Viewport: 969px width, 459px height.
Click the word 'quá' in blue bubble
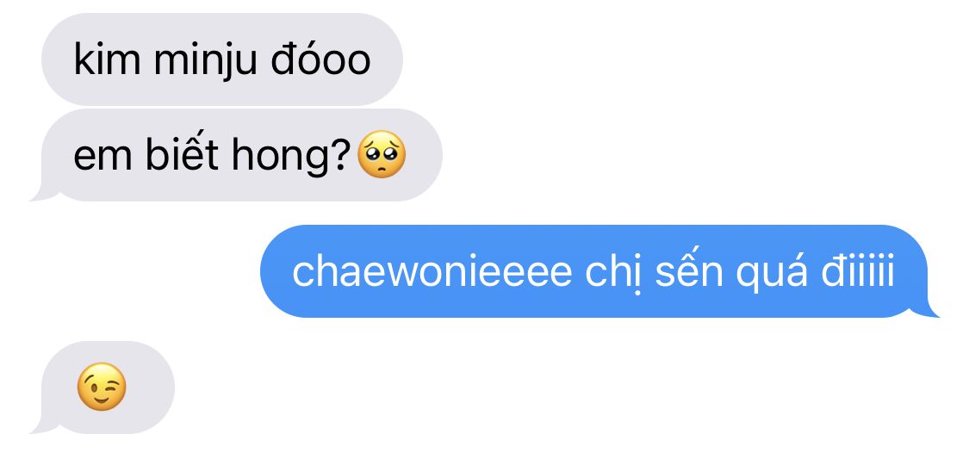coord(771,274)
